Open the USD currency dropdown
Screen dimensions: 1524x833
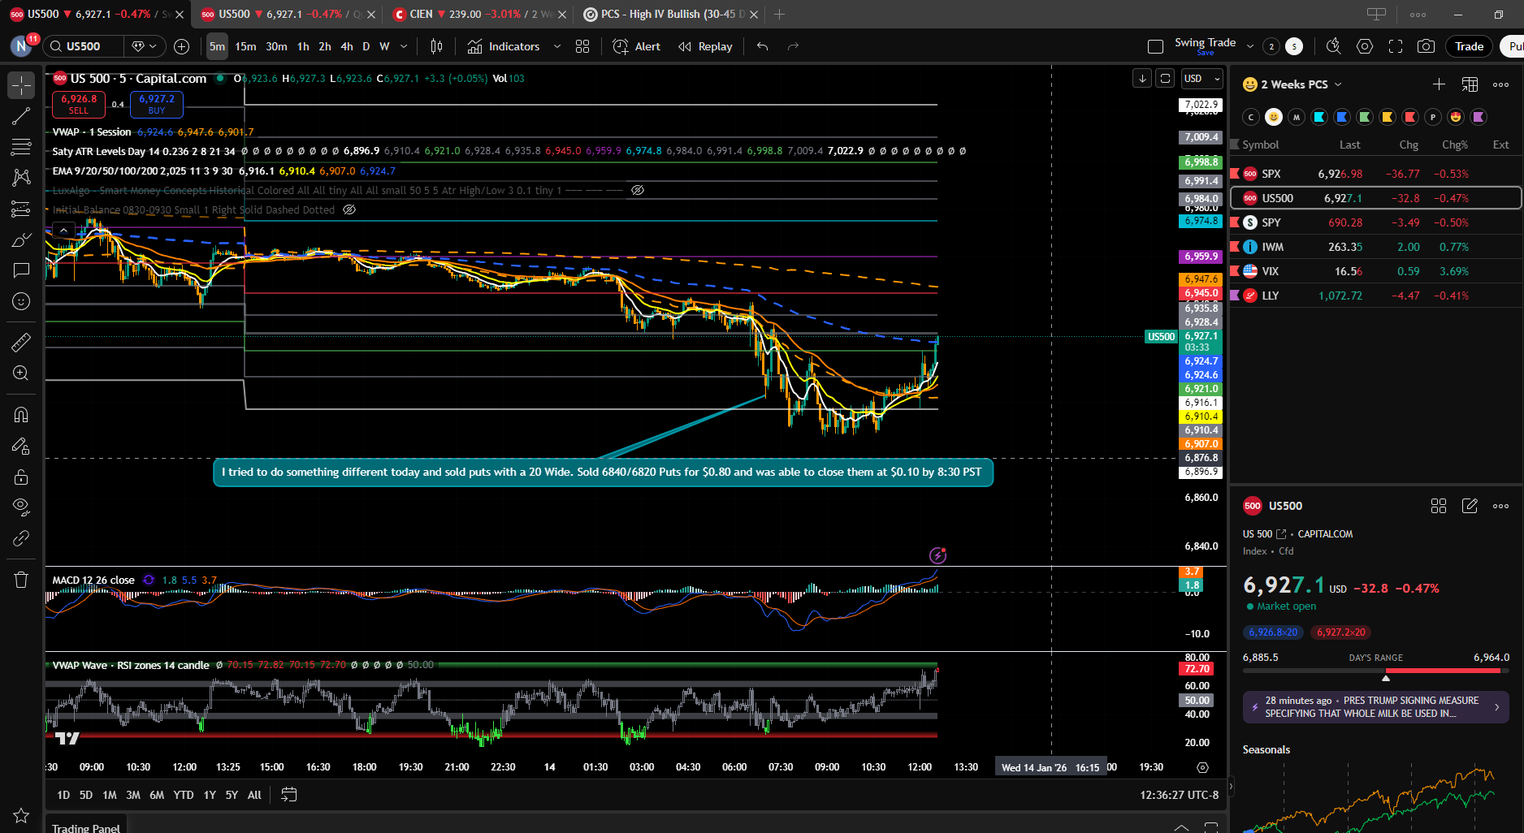(1202, 79)
